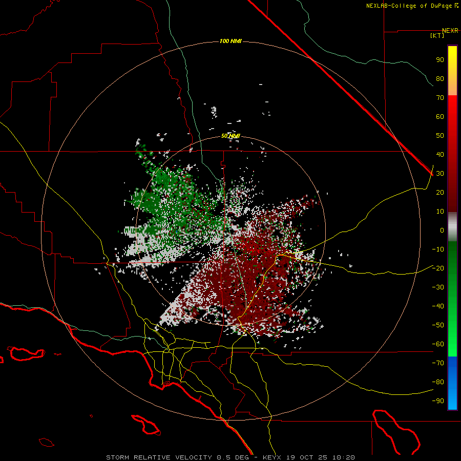Click the gray zero-velocity segment of the color bar
Viewport: 461px width, 461px height.
coord(452,227)
